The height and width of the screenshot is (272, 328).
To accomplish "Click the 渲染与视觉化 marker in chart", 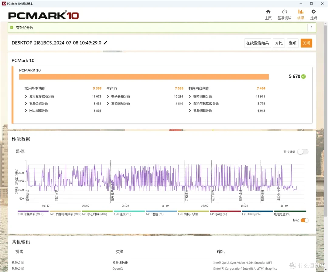I will pyautogui.click(x=278, y=193).
